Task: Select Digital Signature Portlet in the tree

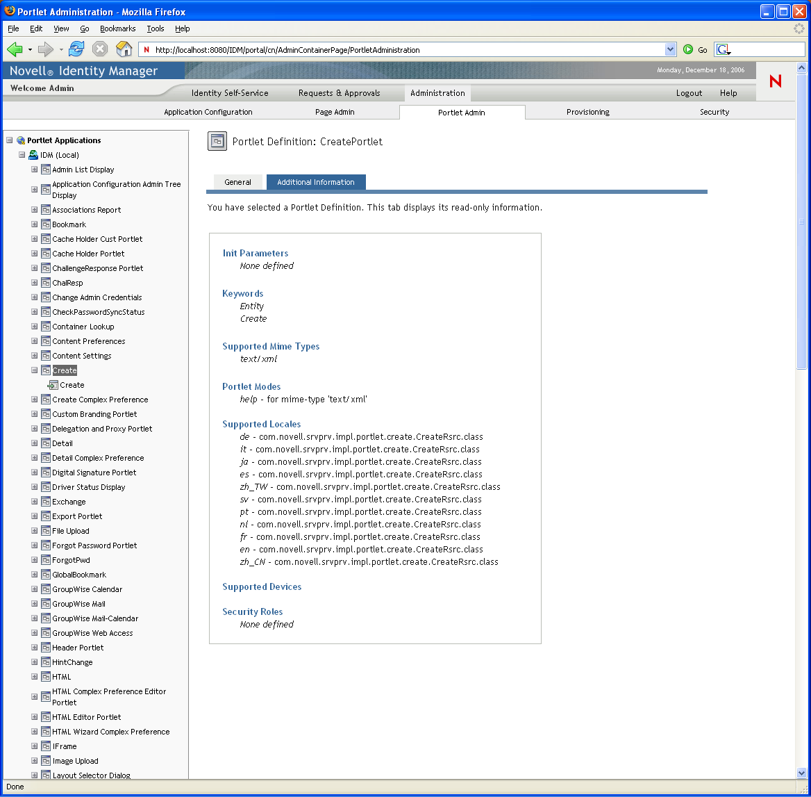Action: [x=94, y=473]
